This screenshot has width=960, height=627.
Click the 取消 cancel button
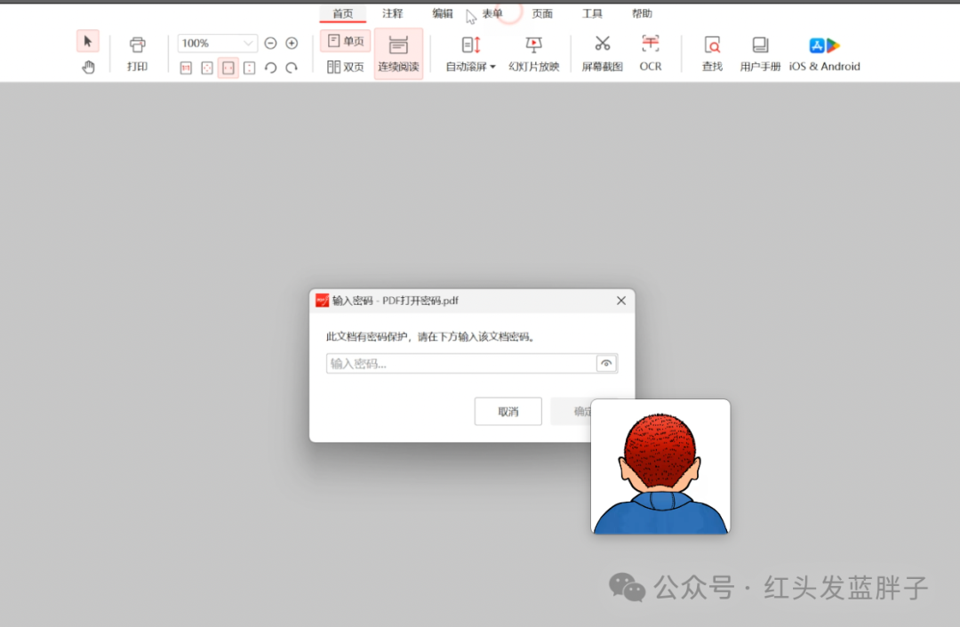click(508, 412)
